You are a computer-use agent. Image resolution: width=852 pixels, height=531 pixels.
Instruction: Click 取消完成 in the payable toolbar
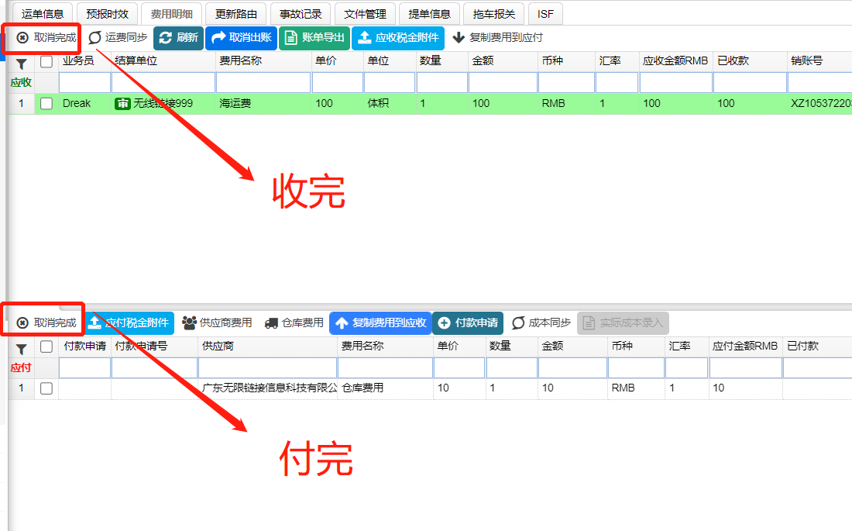pyautogui.click(x=46, y=322)
